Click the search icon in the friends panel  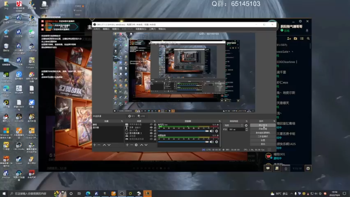(308, 39)
